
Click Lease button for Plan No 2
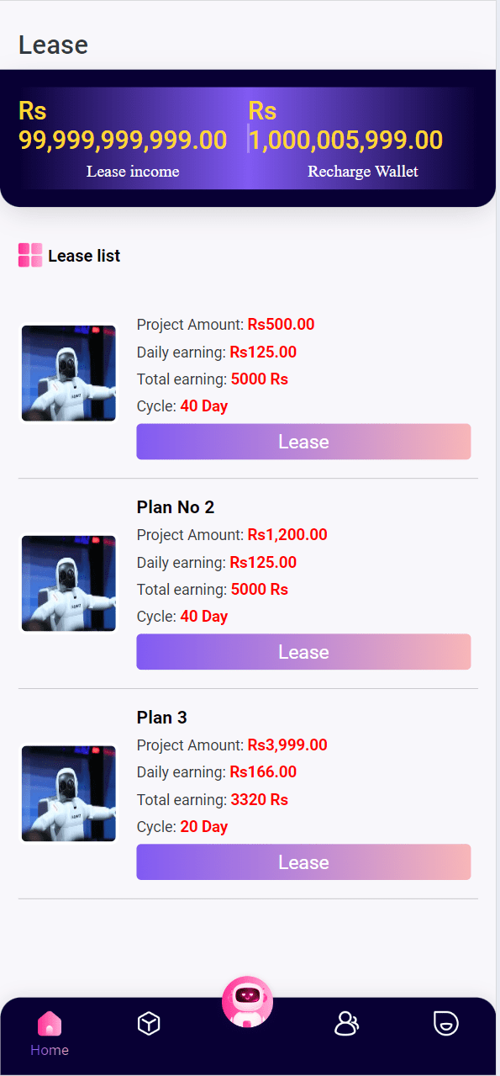coord(303,652)
